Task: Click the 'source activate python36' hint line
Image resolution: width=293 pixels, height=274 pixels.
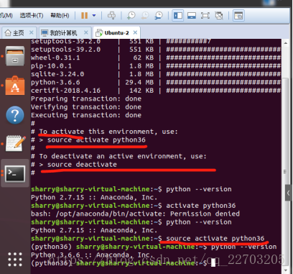Action: pyautogui.click(x=88, y=140)
